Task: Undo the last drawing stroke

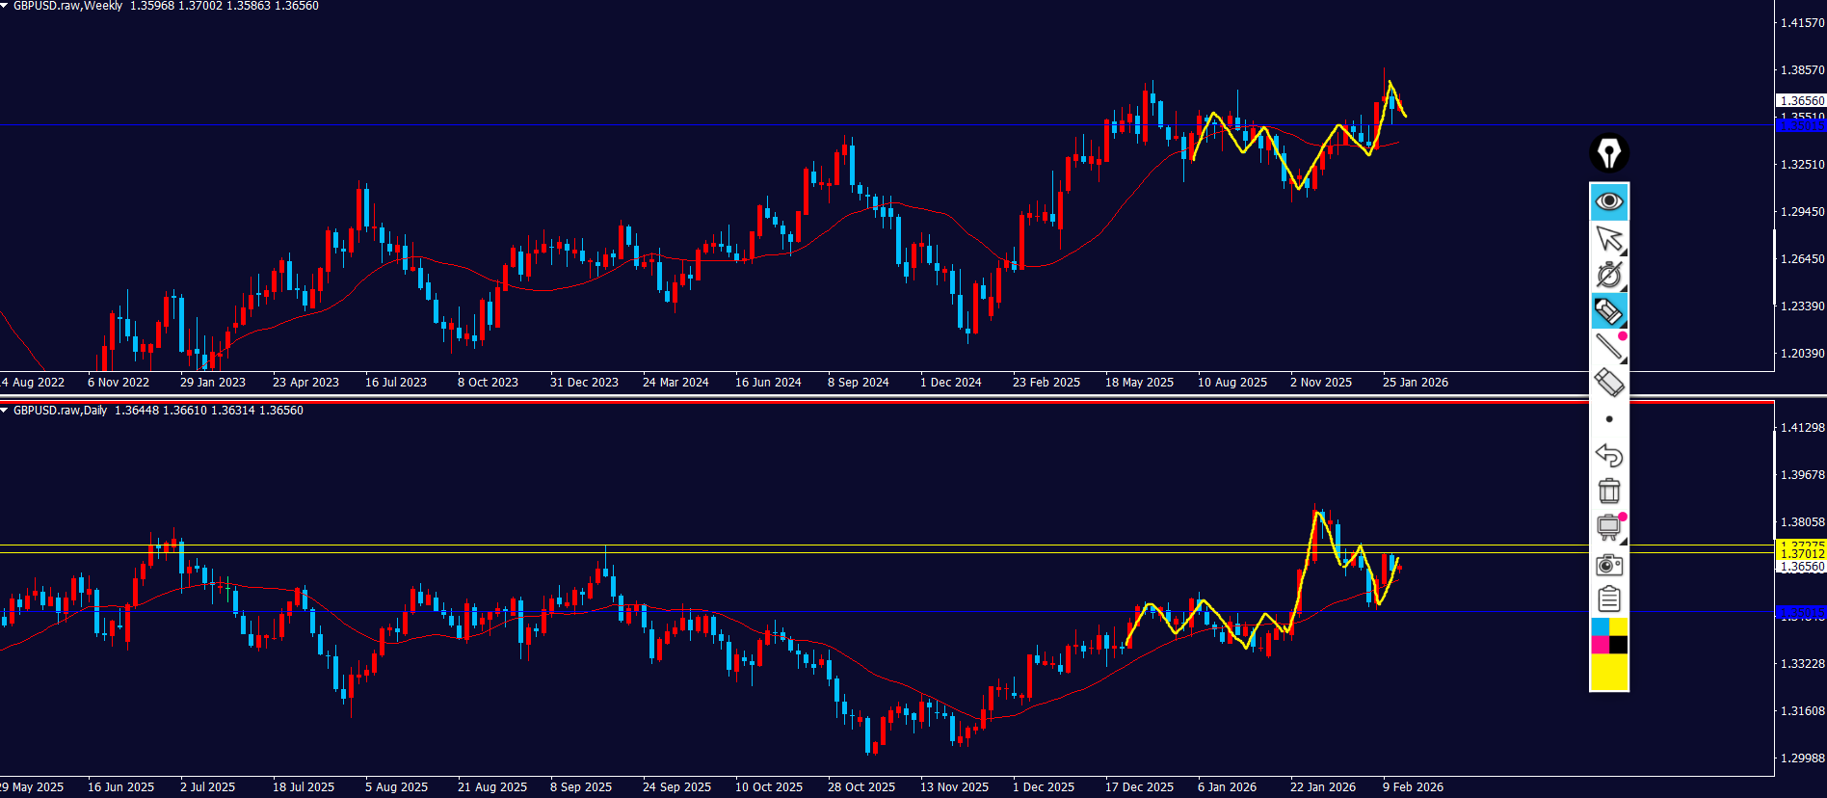Action: tap(1608, 455)
